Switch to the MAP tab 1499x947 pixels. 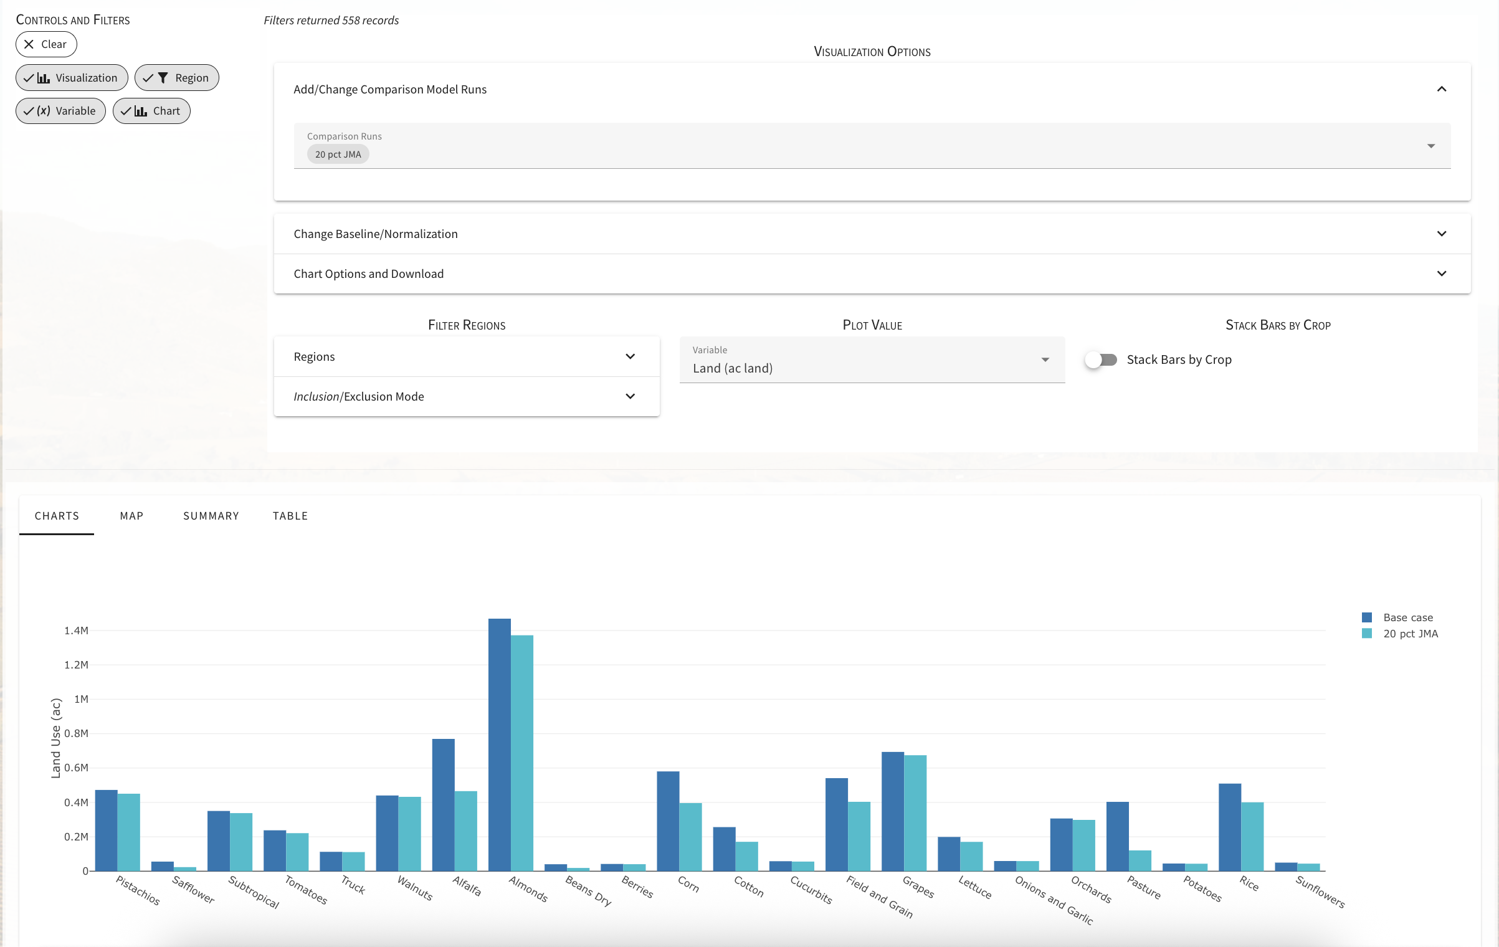click(x=131, y=515)
